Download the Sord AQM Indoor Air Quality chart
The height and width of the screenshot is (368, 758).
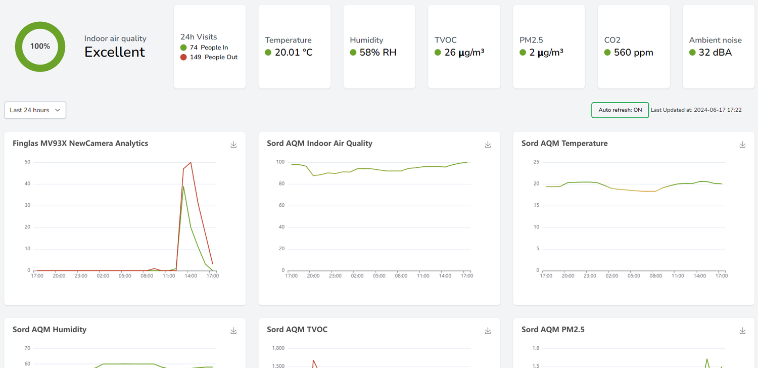click(x=488, y=144)
